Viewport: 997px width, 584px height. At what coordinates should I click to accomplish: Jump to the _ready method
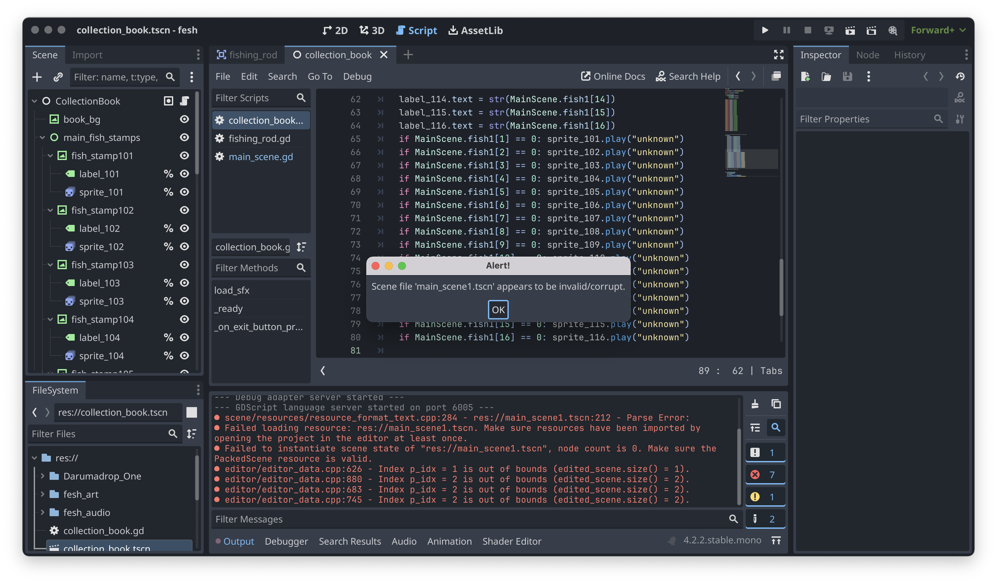coord(260,309)
